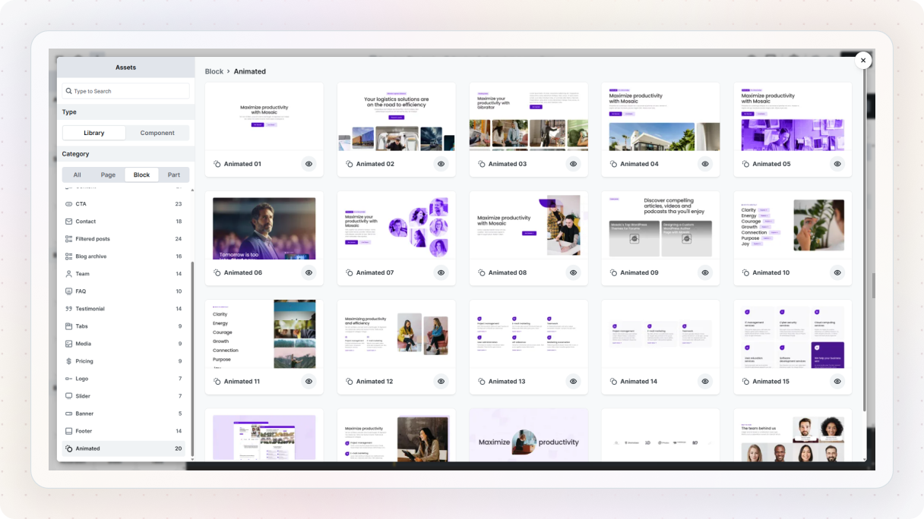This screenshot has width=924, height=519.
Task: Click the copy icon beside Animated 09
Action: [x=614, y=272]
